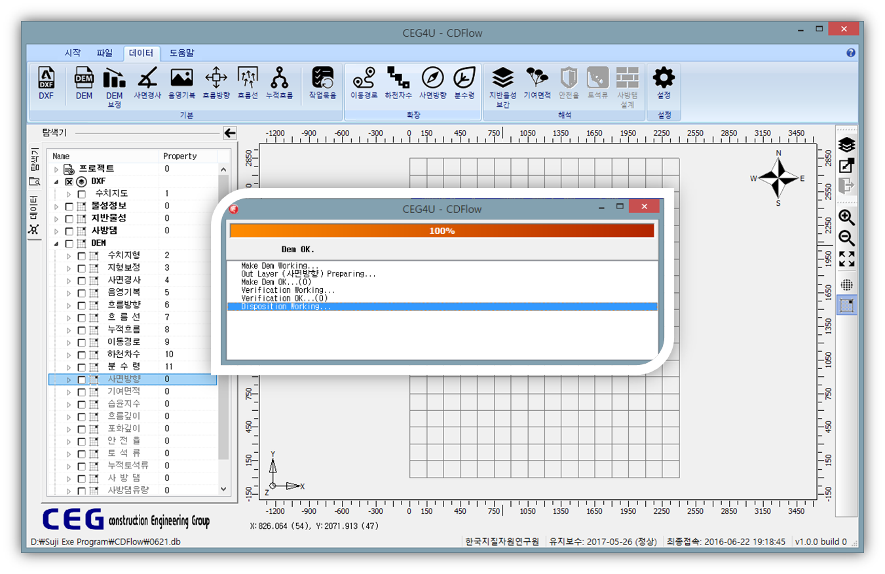Click the 100% progress bar
885x574 pixels.
pyautogui.click(x=442, y=231)
